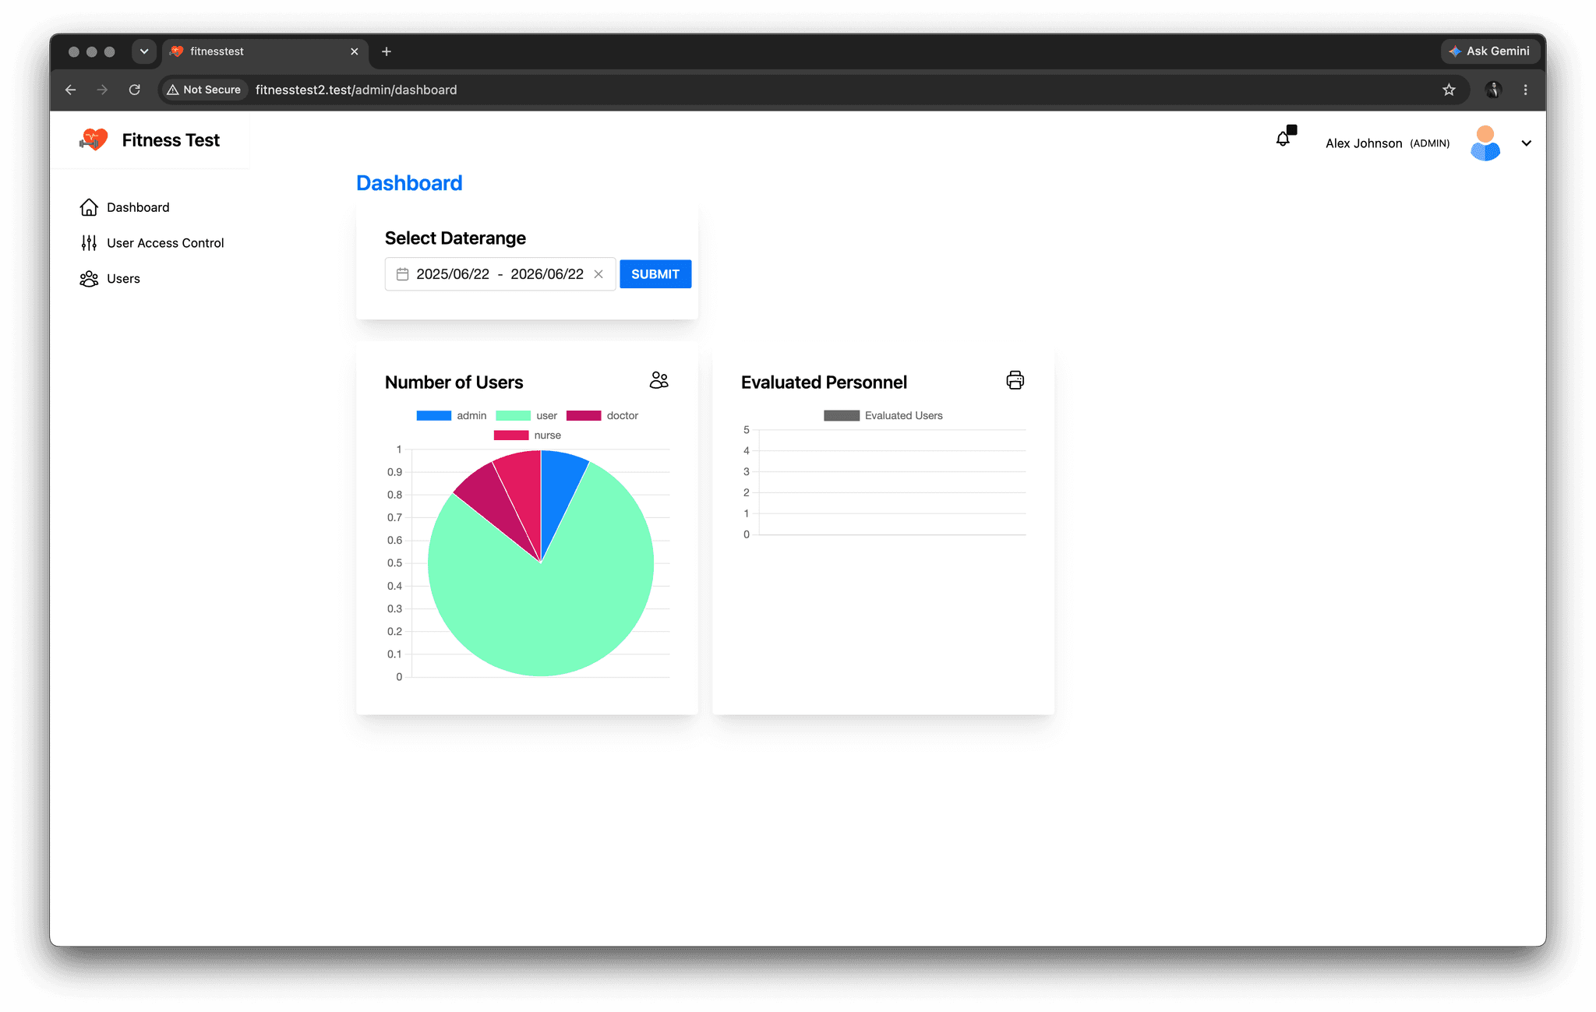
Task: Submit the selected date range
Action: pos(655,274)
